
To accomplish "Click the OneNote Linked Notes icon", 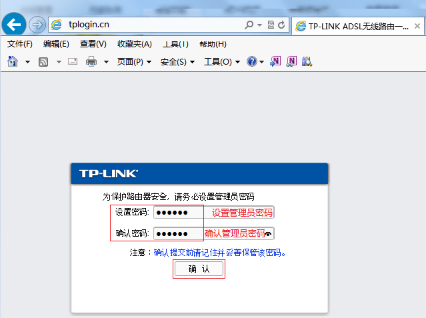I will click(x=291, y=61).
